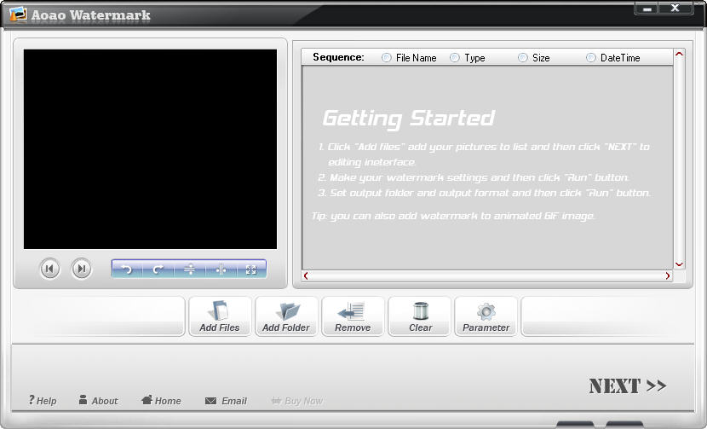
Task: Click the Add Files button
Action: [x=220, y=316]
